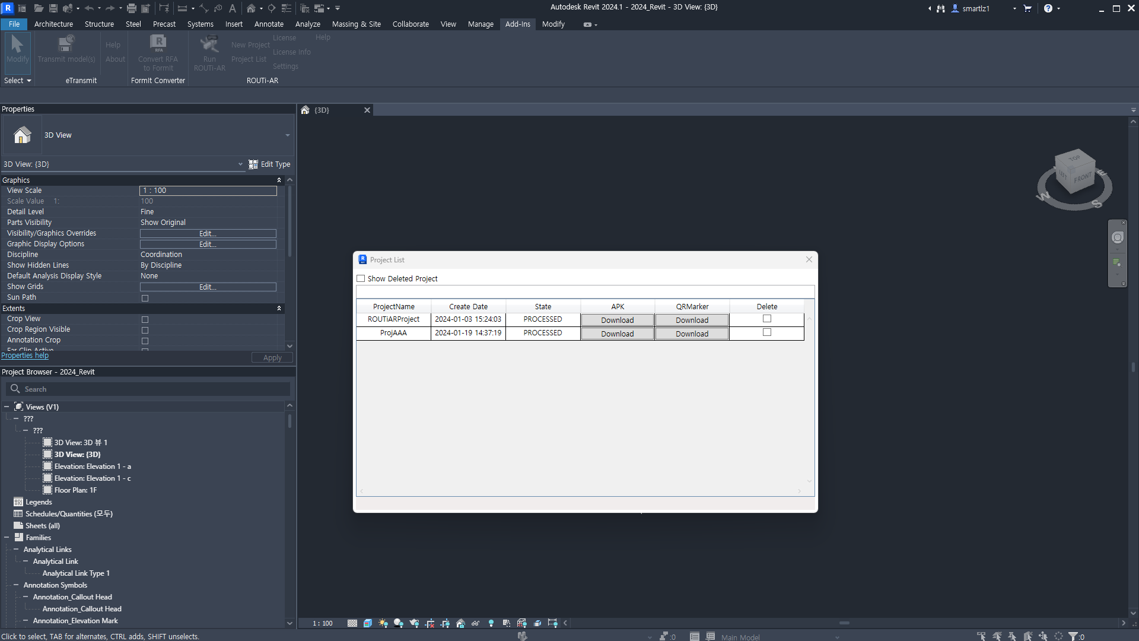Click the Reveal Hidden Elements lightbulb icon

[491, 623]
